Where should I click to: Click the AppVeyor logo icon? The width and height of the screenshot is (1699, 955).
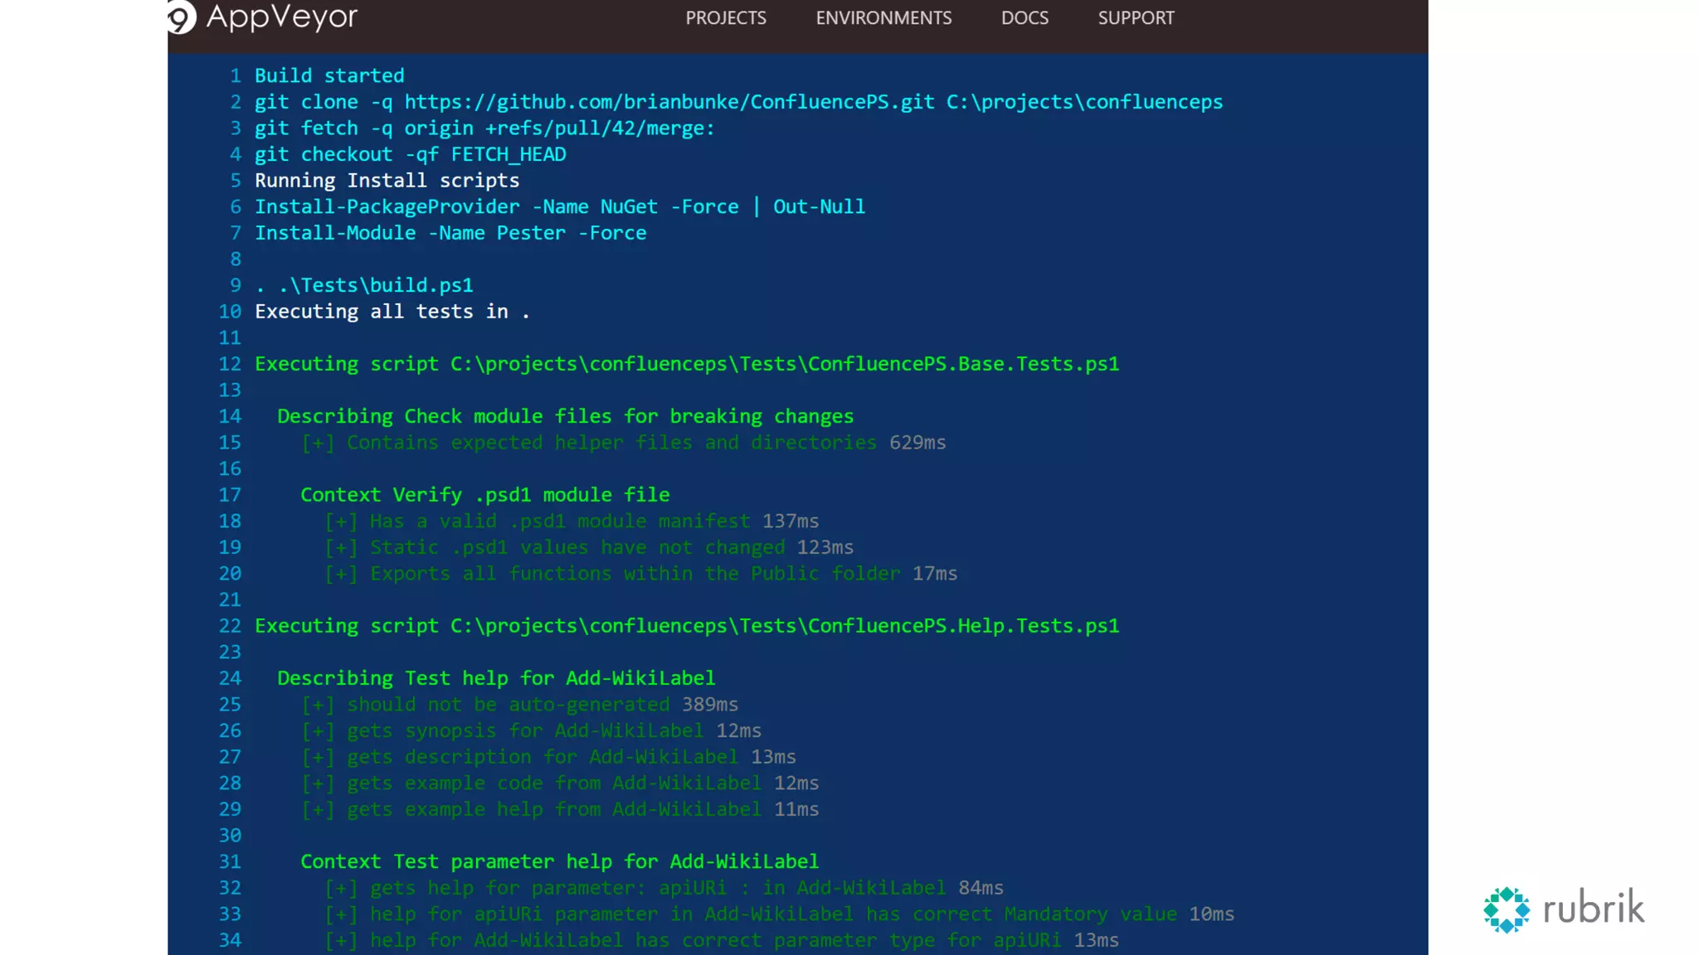coord(181,17)
